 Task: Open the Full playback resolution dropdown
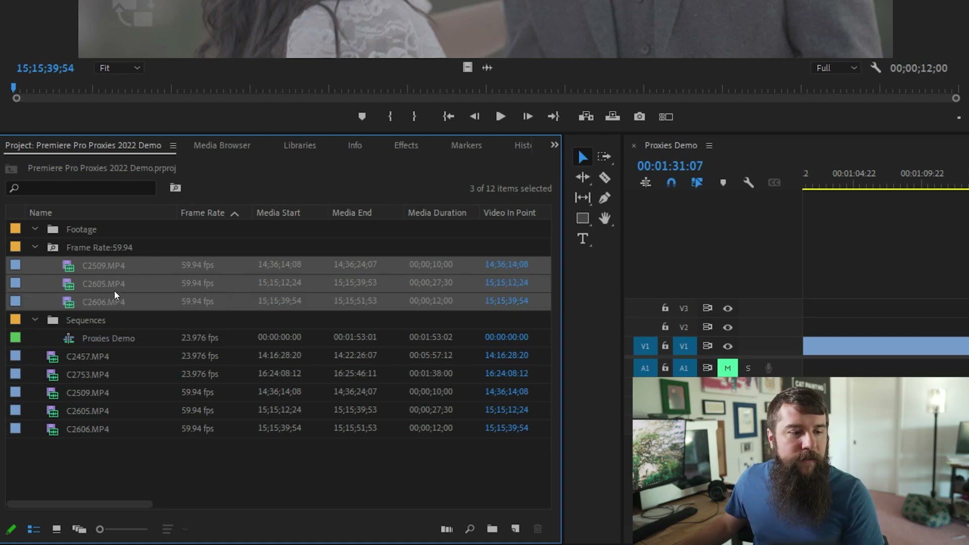[836, 68]
